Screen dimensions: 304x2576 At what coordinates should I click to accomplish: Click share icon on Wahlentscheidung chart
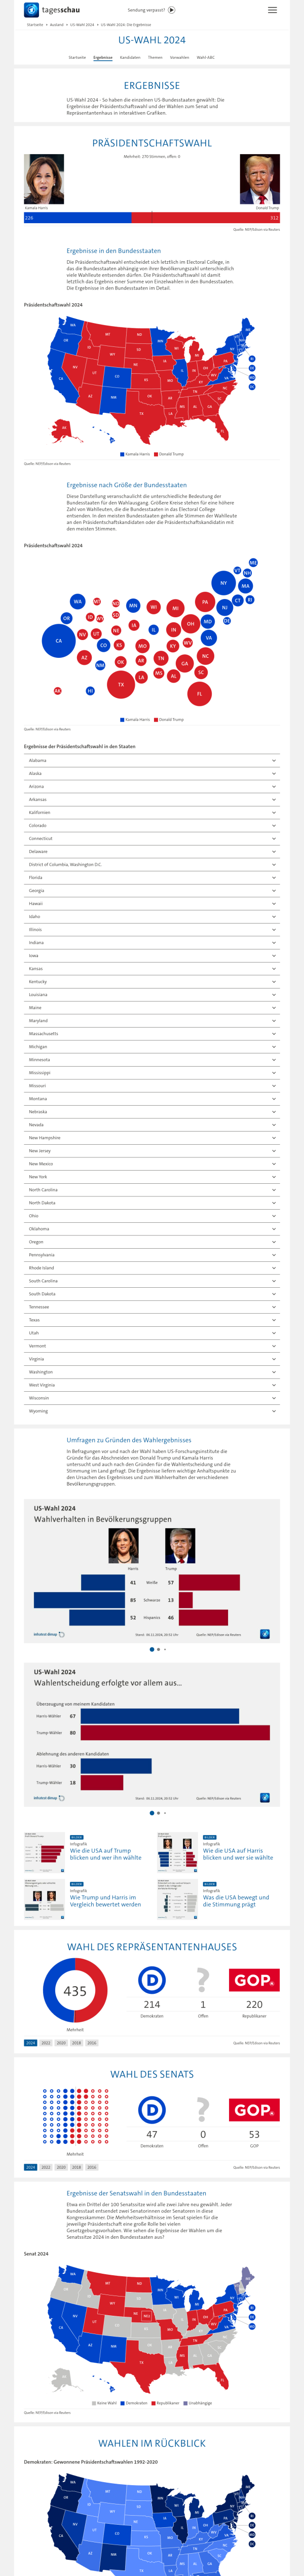tap(265, 1797)
